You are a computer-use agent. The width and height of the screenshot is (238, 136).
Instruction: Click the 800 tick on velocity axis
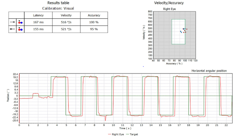[x=150, y=12]
